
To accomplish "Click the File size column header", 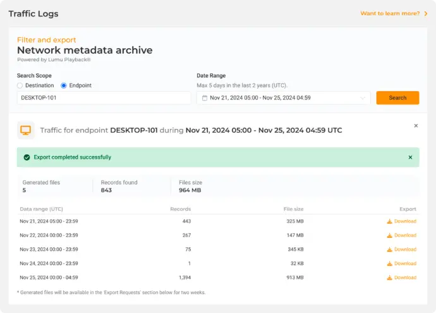I will point(293,209).
